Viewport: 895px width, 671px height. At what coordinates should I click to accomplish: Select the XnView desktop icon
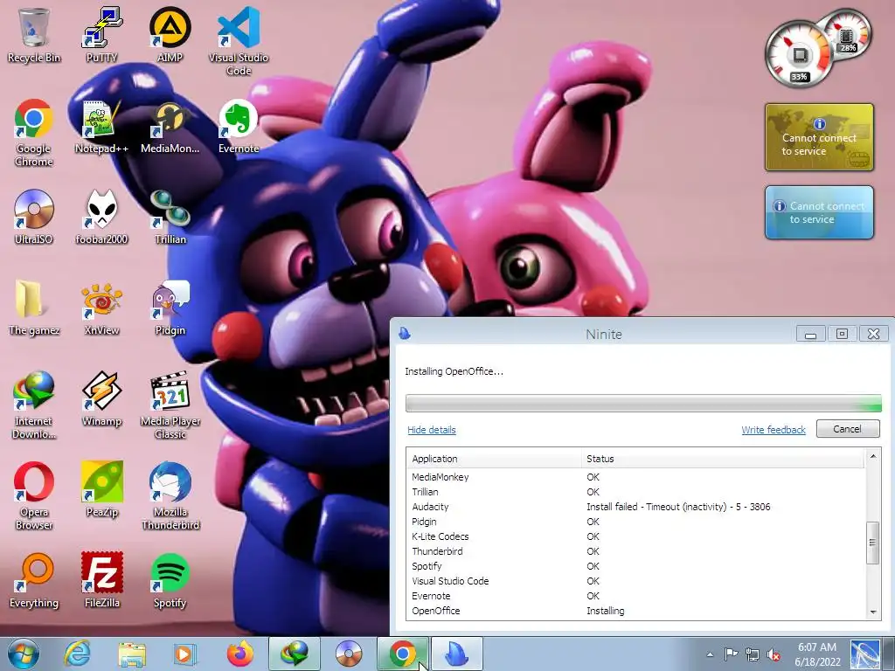pos(101,308)
